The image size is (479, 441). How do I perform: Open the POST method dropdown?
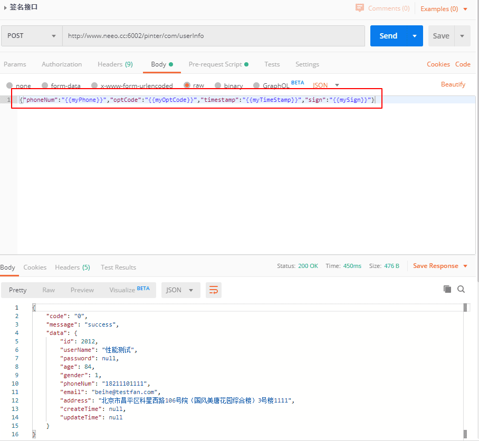[x=32, y=36]
